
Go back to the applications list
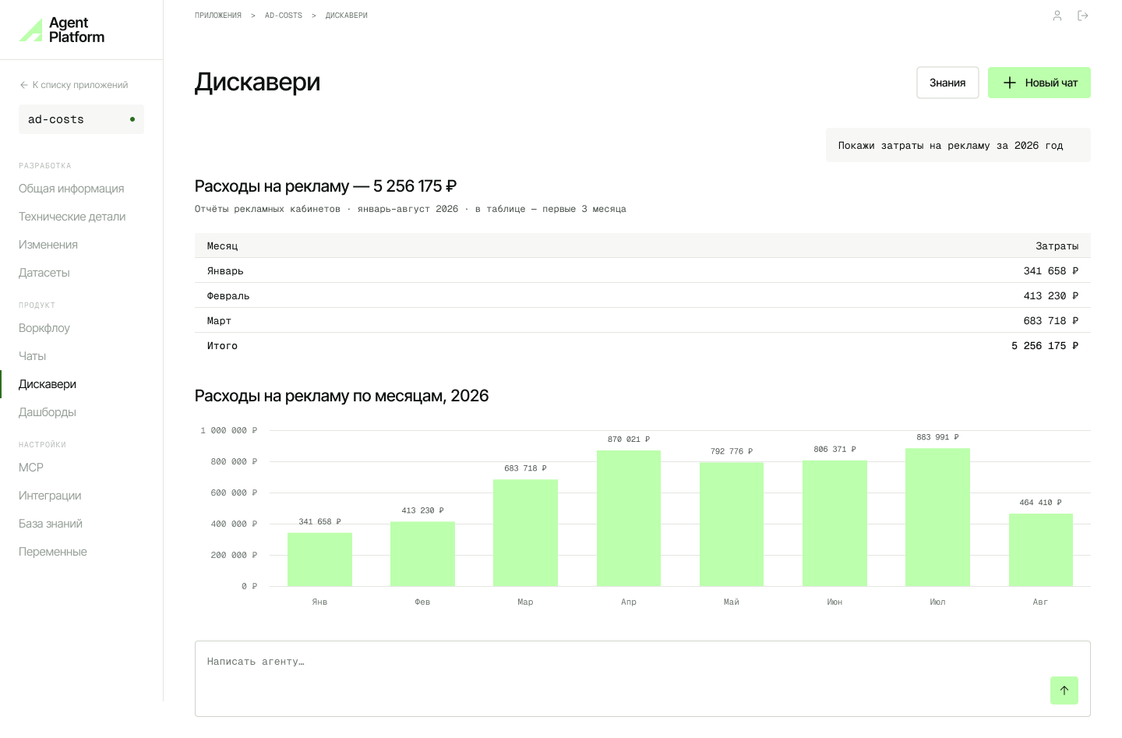pos(74,85)
